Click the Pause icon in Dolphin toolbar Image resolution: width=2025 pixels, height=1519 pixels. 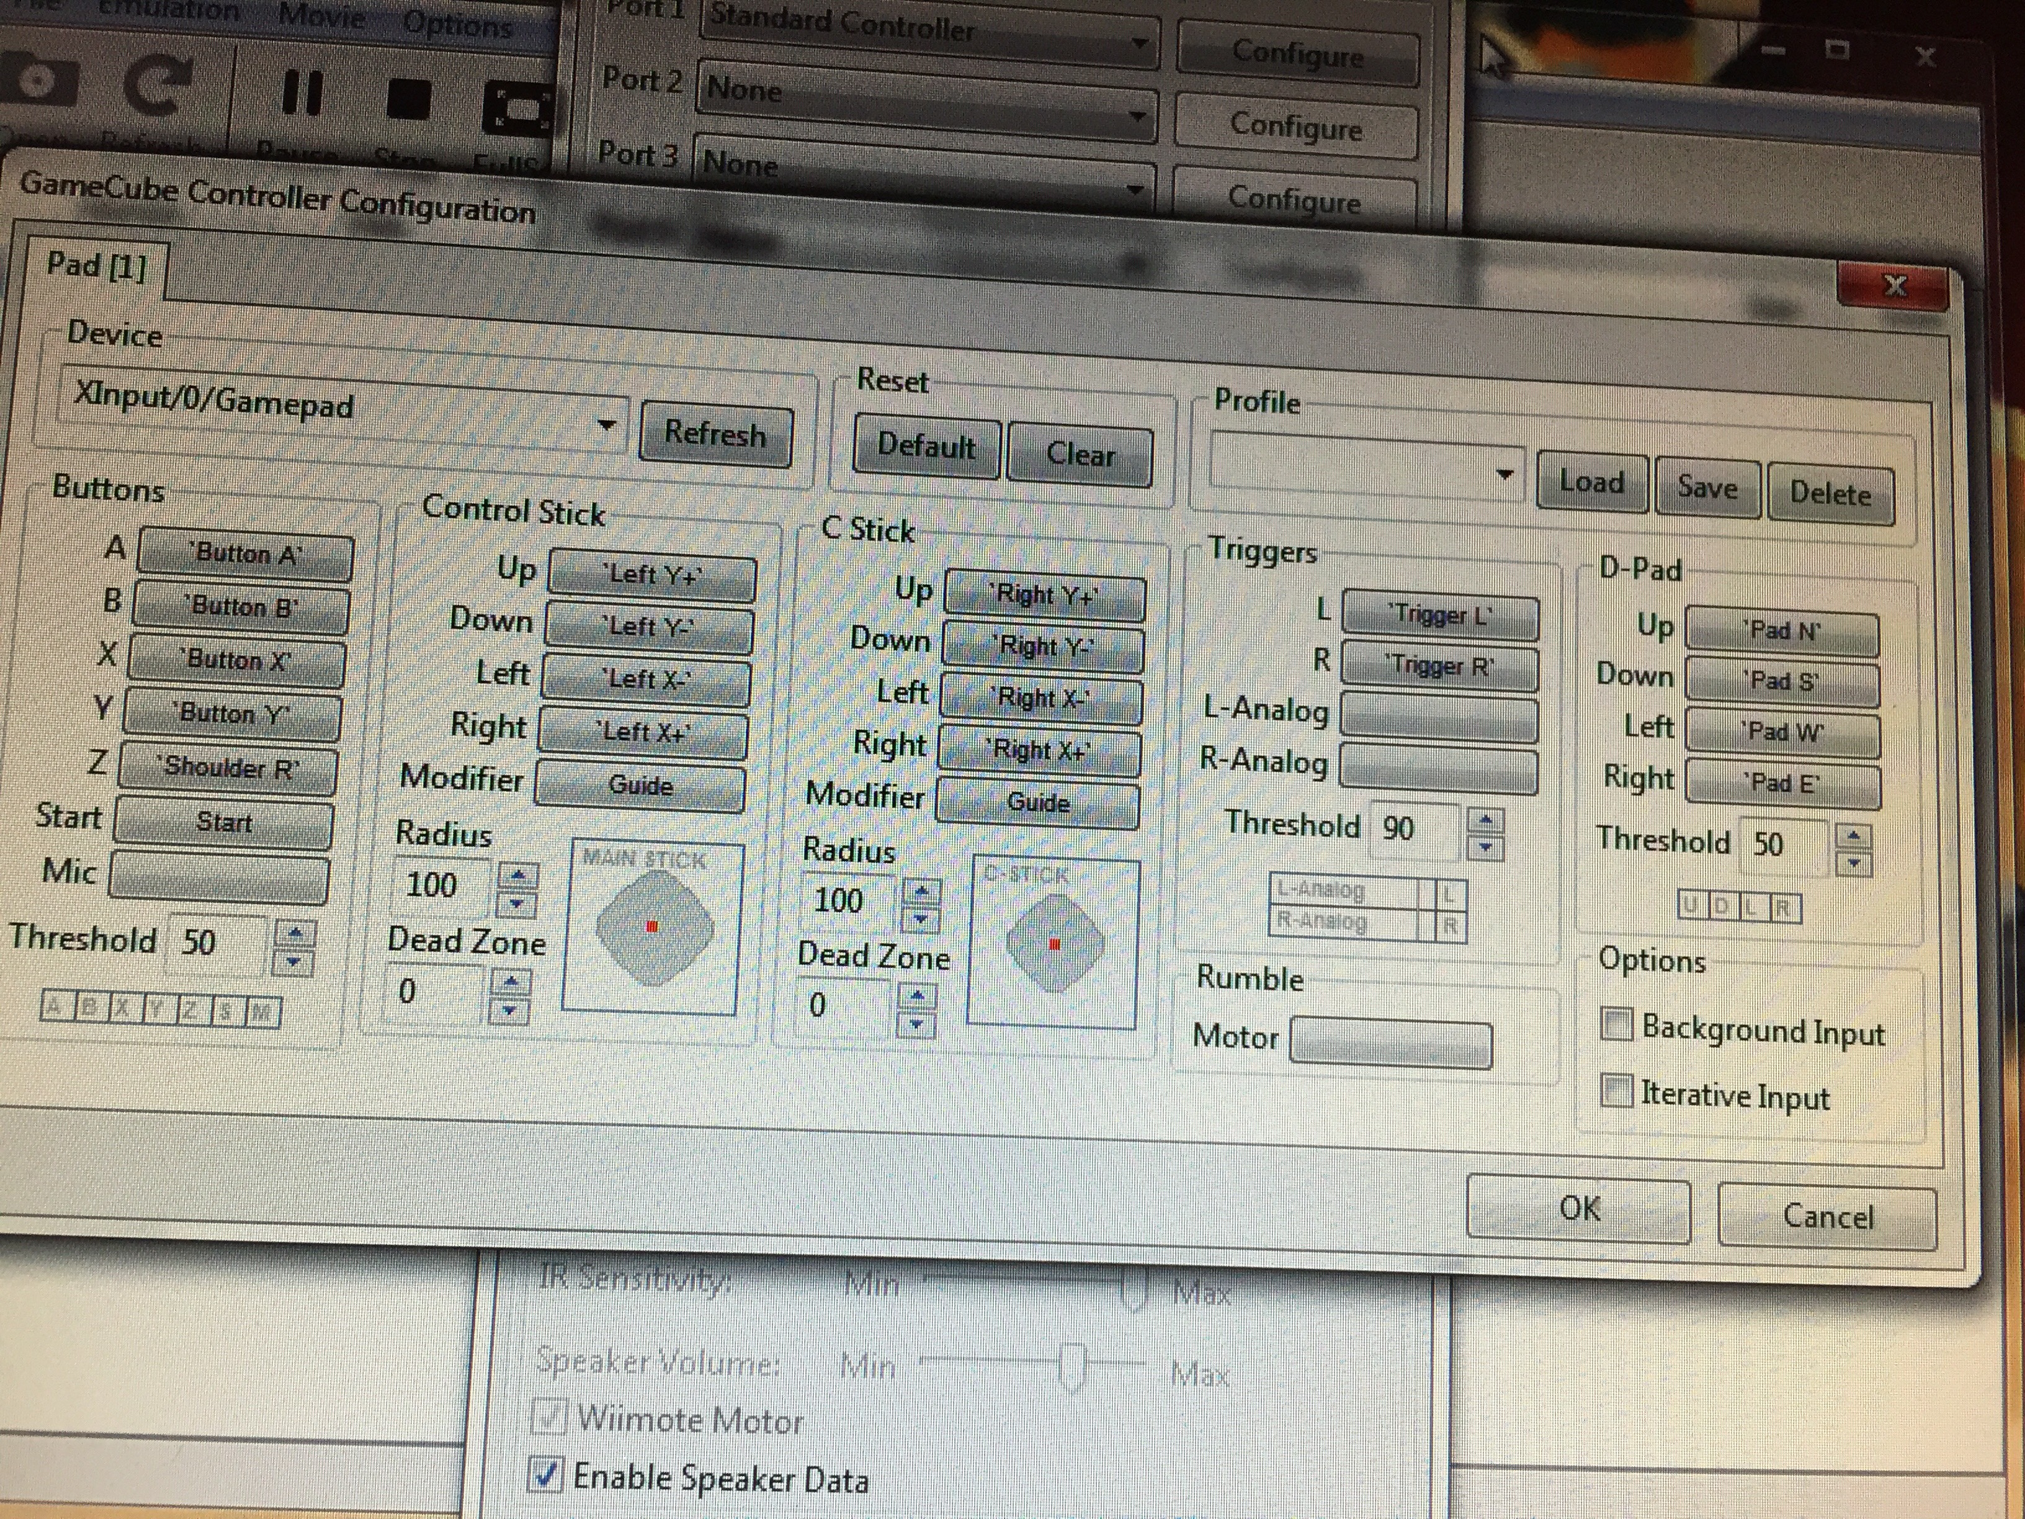click(302, 92)
